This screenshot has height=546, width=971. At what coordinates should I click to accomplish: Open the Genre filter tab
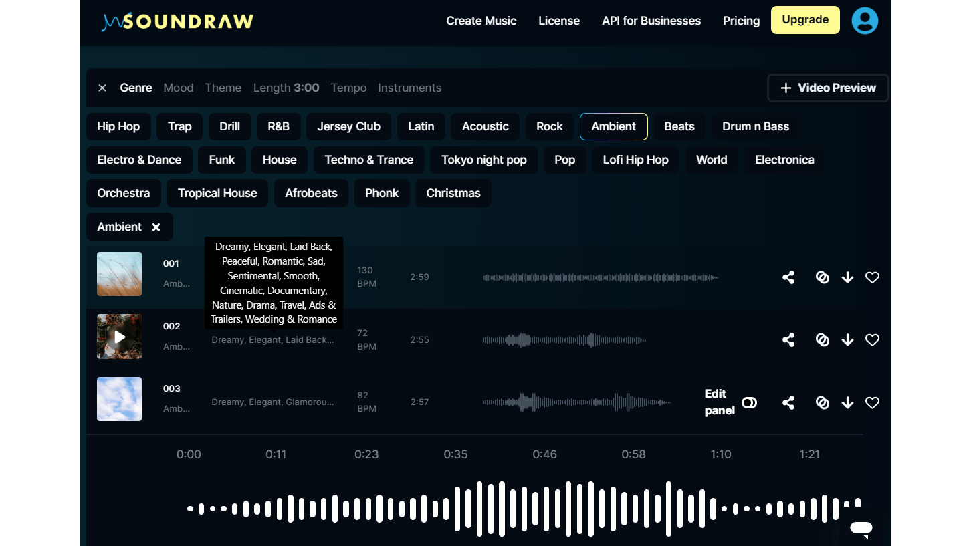pyautogui.click(x=136, y=88)
